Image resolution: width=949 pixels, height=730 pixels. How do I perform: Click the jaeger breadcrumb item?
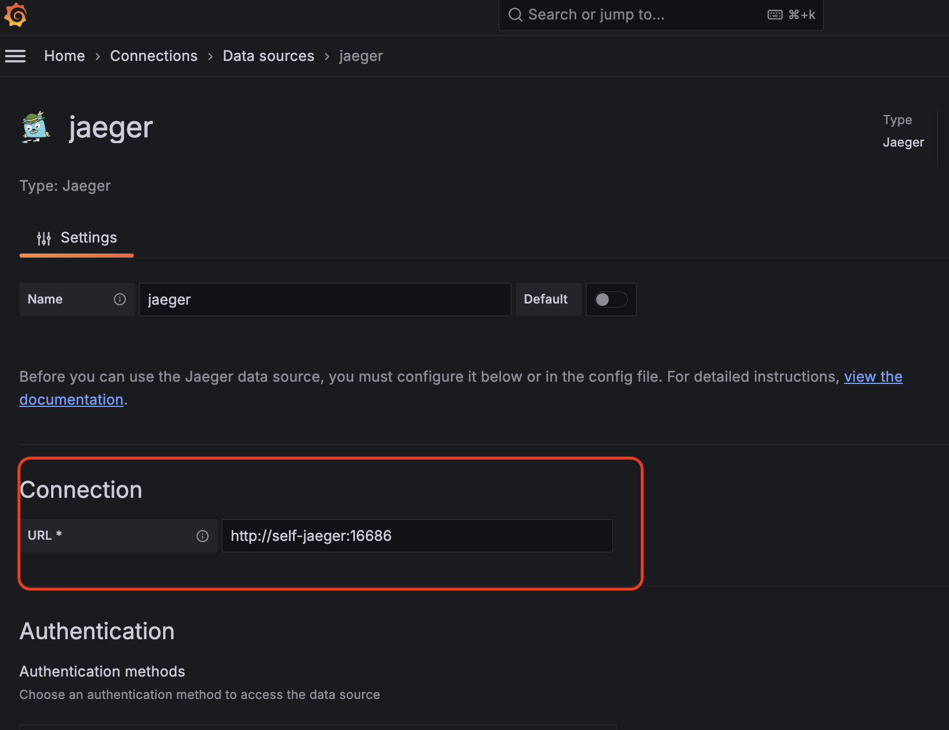point(361,56)
